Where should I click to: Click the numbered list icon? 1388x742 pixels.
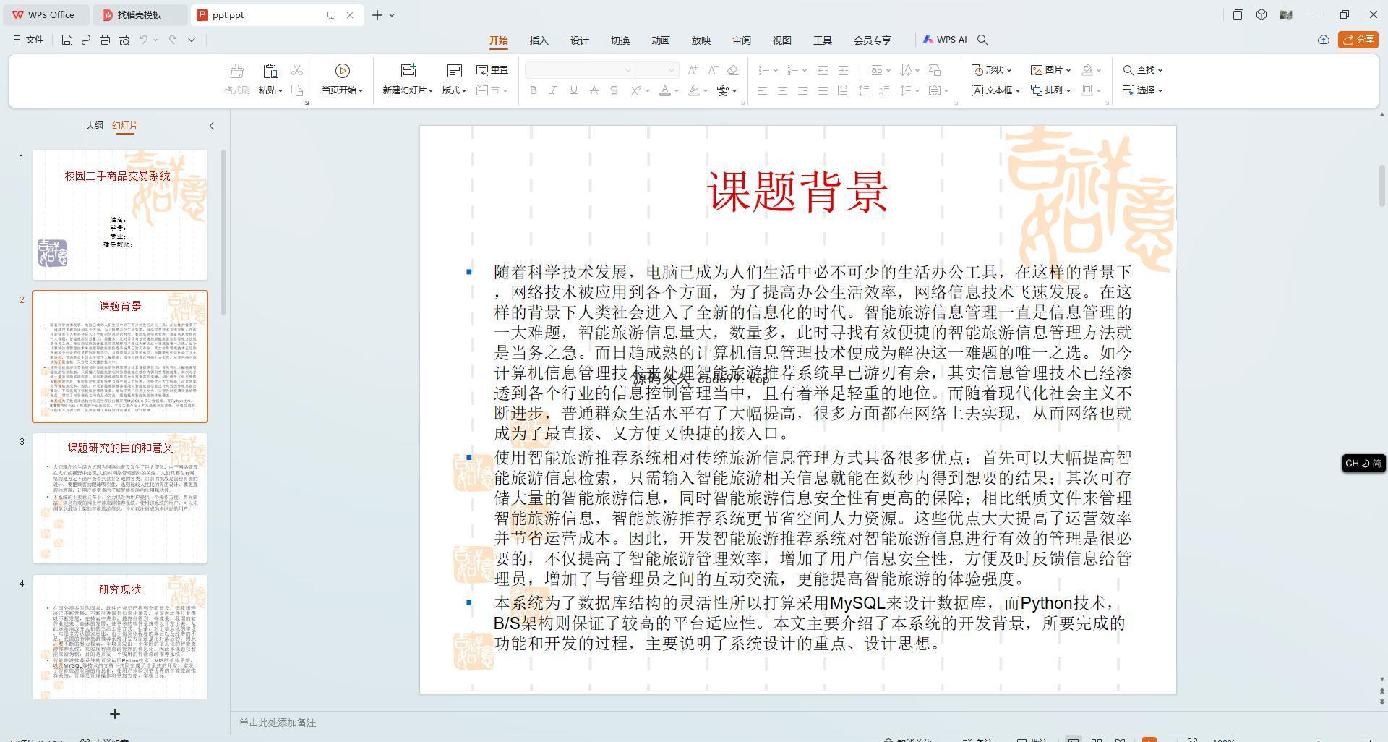click(x=792, y=70)
